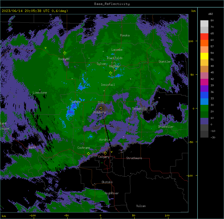Pick the dark green 10-20 dBZ swatch

(204, 115)
